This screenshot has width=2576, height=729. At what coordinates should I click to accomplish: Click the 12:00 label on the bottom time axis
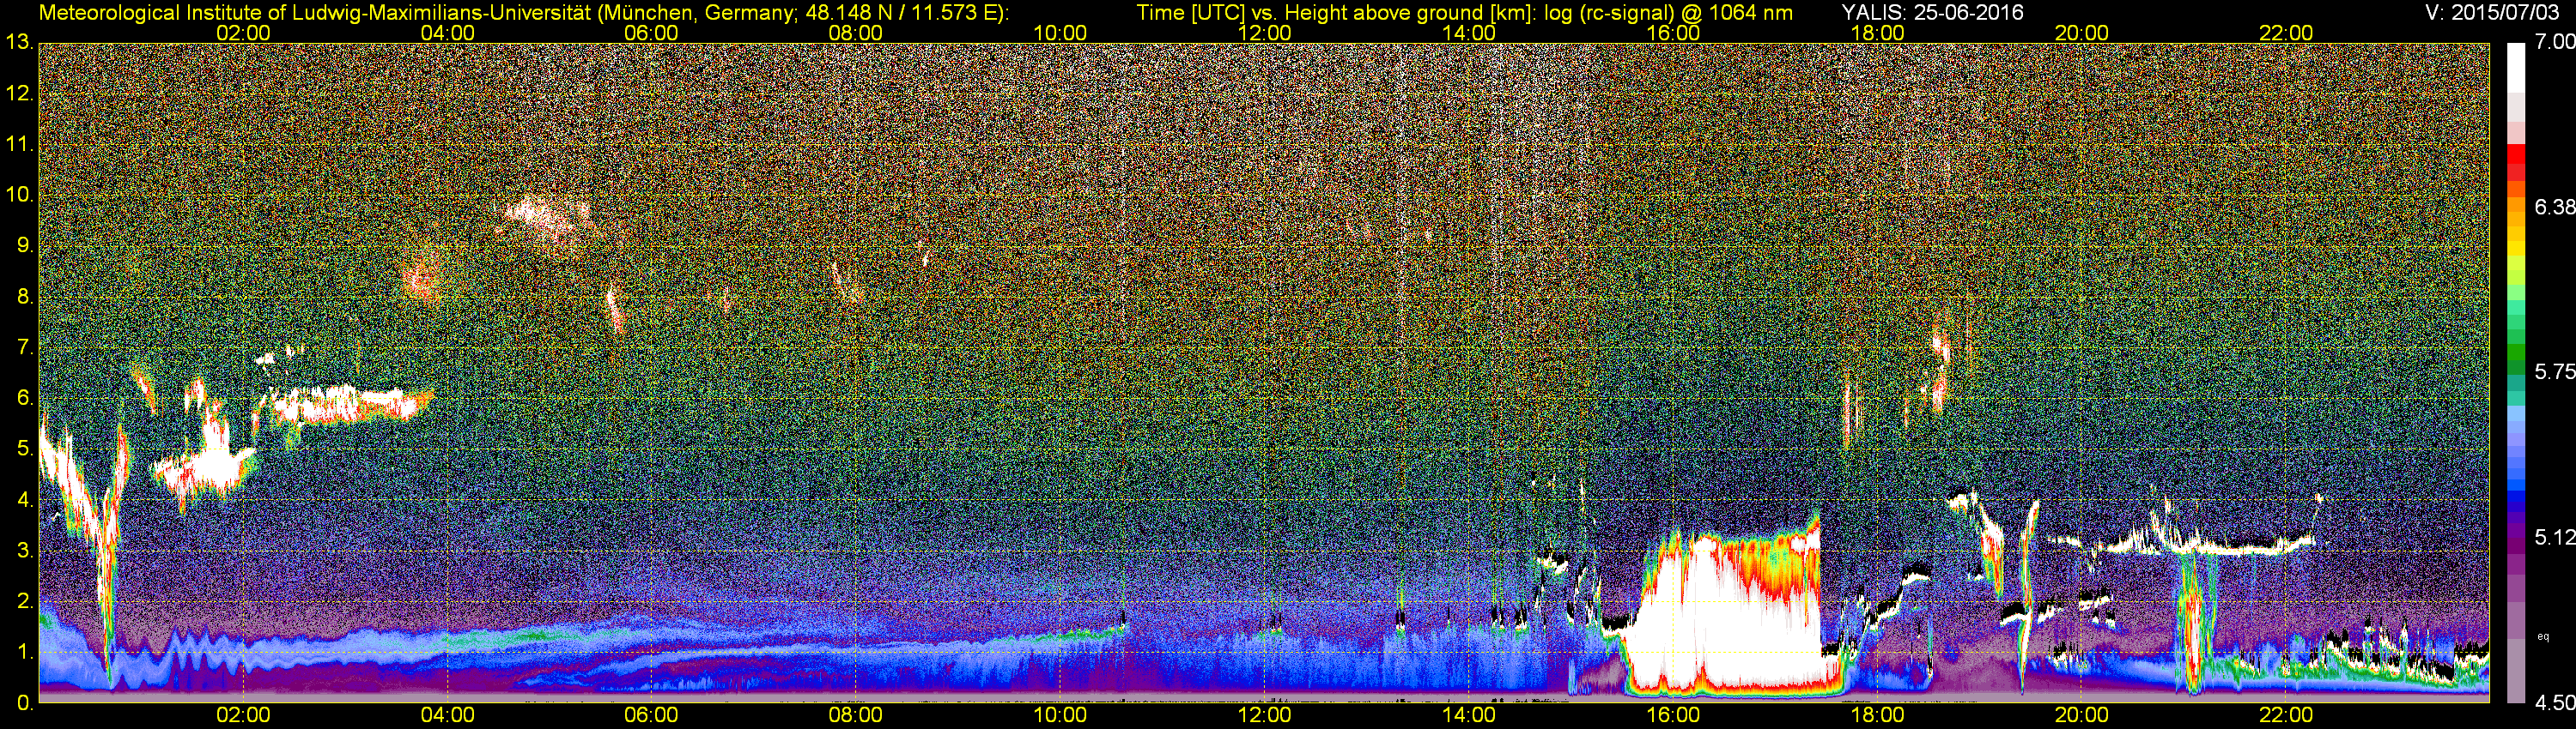[1264, 716]
